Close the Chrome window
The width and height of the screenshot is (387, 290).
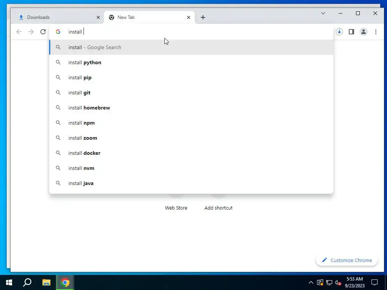(x=375, y=13)
